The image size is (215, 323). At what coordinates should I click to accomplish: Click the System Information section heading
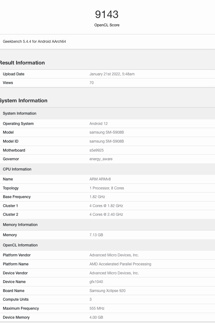23,100
